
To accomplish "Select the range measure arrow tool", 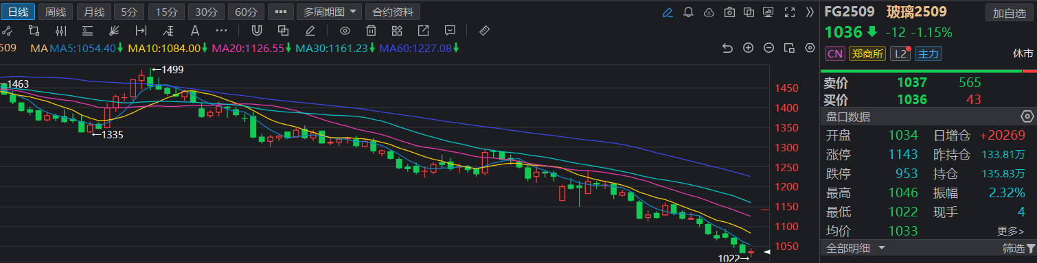I will tap(141, 30).
